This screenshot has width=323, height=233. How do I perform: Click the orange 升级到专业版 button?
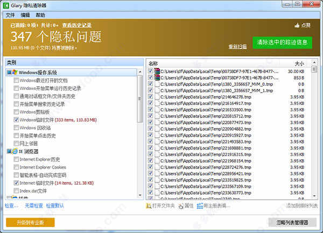tap(30, 222)
